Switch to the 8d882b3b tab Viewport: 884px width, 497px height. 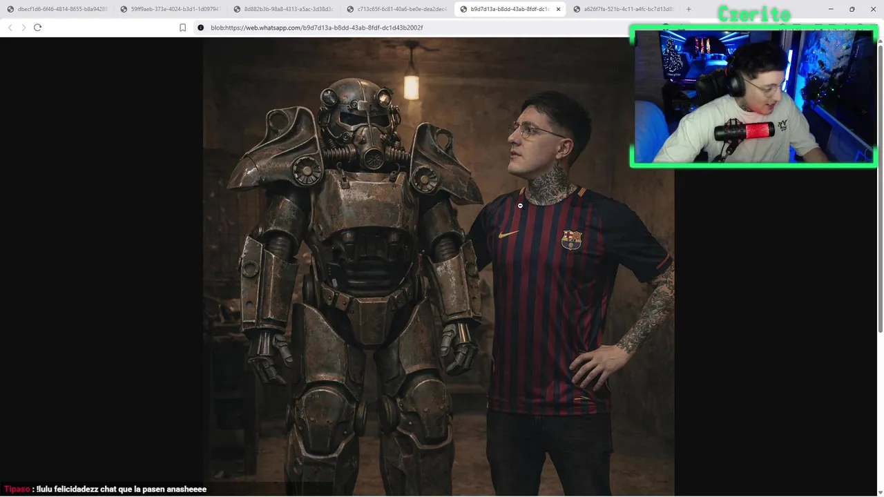coord(283,9)
